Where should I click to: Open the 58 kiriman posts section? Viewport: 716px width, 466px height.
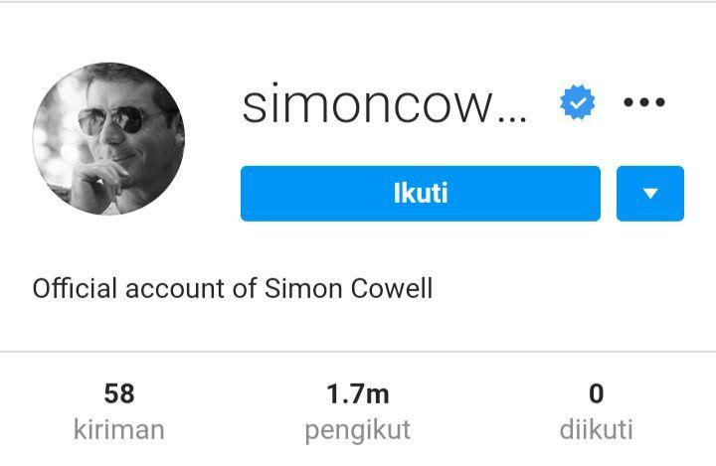click(x=119, y=411)
